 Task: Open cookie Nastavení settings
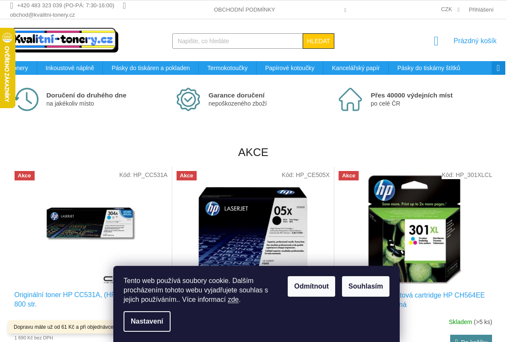click(x=147, y=321)
